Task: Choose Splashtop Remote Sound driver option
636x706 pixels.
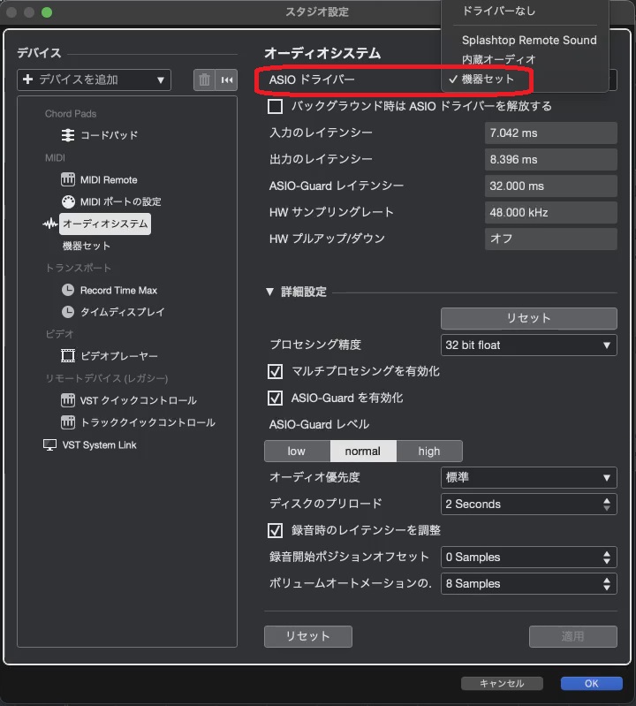Action: pyautogui.click(x=528, y=40)
